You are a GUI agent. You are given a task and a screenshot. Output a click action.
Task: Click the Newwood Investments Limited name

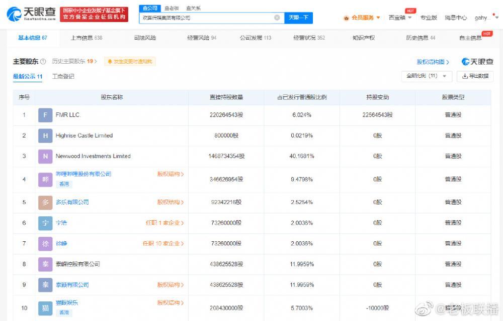pos(93,156)
